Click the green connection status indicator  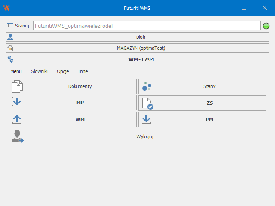(266, 26)
